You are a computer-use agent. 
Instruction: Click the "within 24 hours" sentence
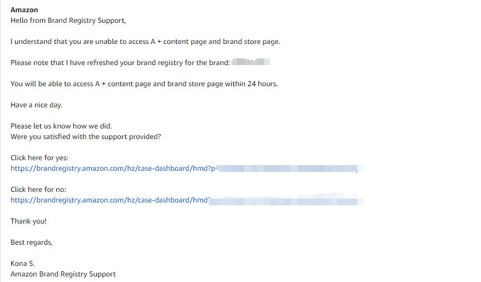pyautogui.click(x=144, y=84)
